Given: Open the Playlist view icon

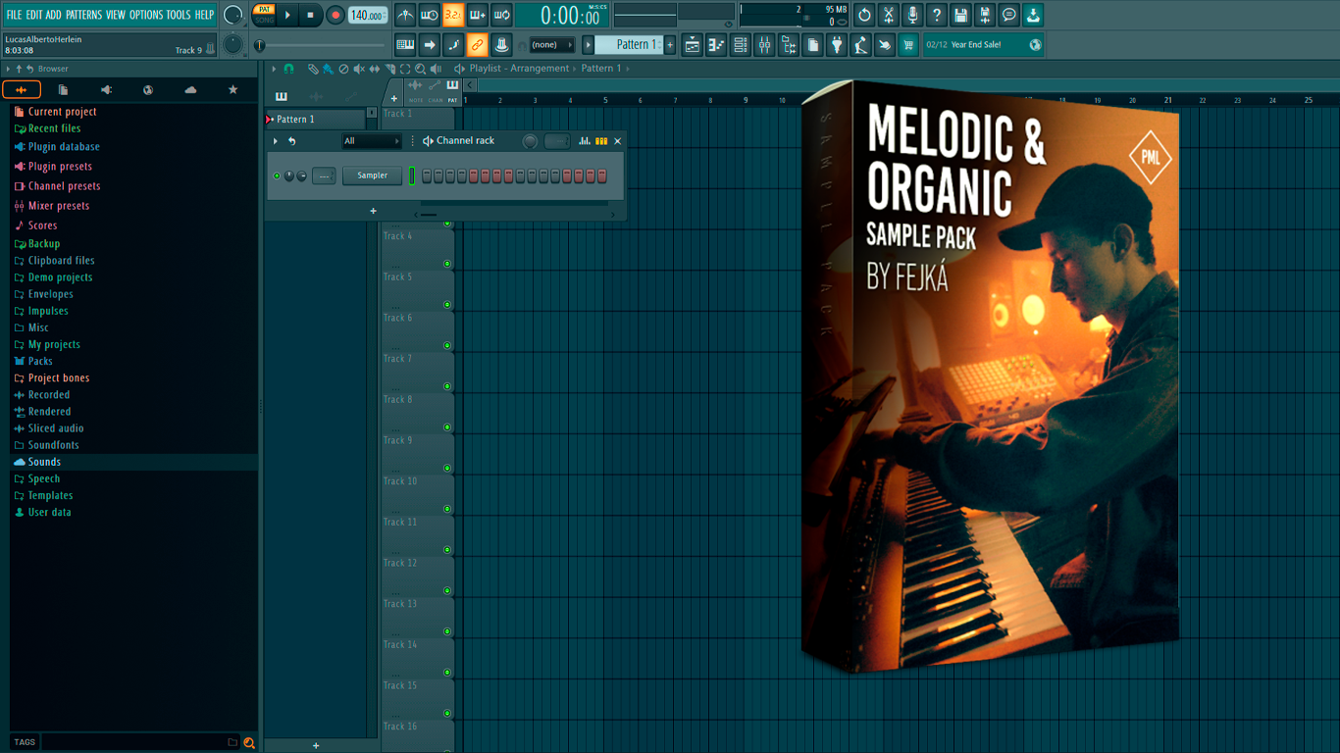Looking at the screenshot, I should tap(693, 44).
